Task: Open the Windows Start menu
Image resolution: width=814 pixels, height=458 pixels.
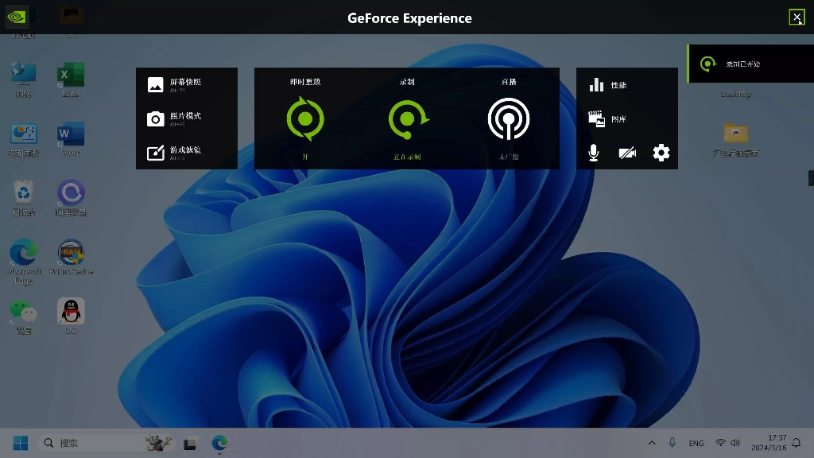Action: (21, 443)
